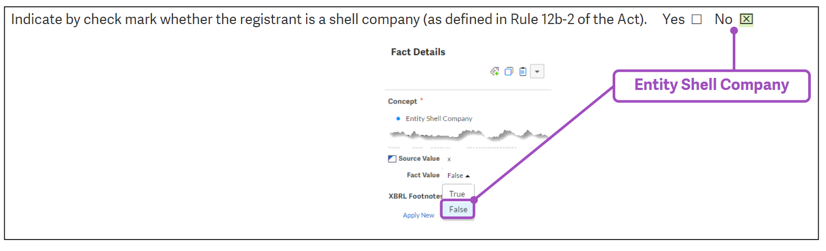Click the Fact Details heading
Viewport: 826px width, 251px height.
click(x=418, y=52)
